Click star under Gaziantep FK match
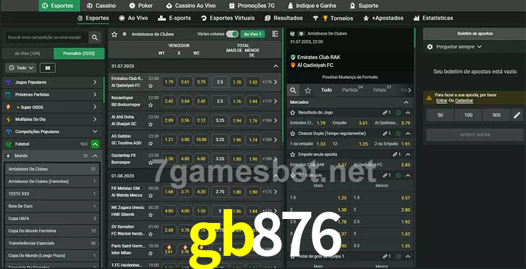 point(151,162)
